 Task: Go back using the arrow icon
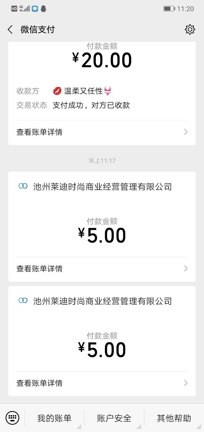[x=10, y=30]
